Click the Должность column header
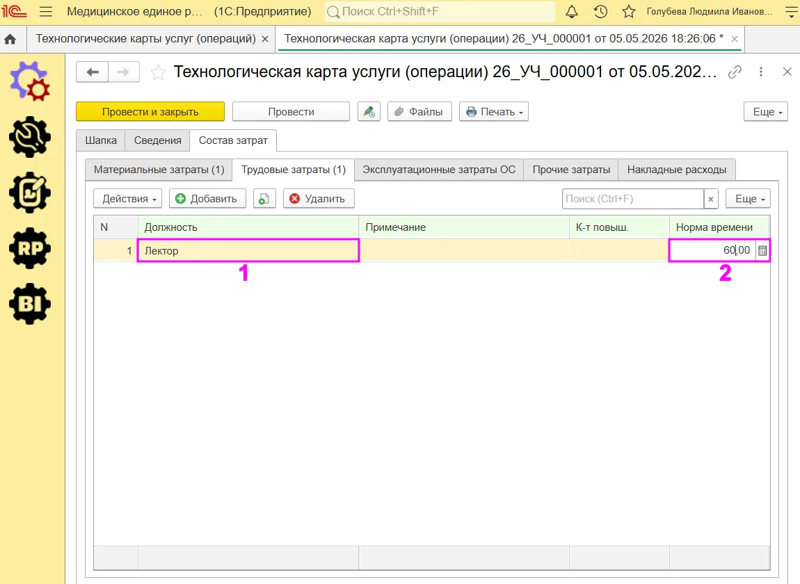 click(x=248, y=227)
